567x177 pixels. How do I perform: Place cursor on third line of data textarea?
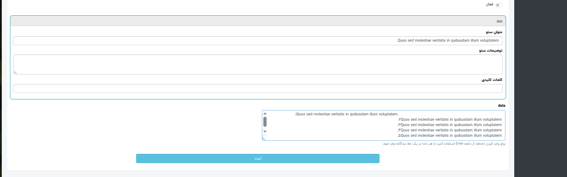pyautogui.click(x=449, y=125)
